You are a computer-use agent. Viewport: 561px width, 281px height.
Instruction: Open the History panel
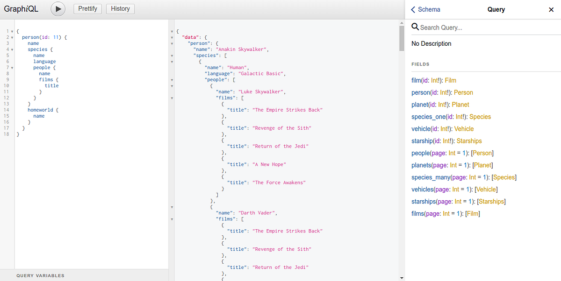click(x=120, y=8)
